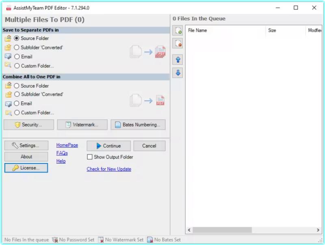Open Bates Numbering dialog

(138, 125)
